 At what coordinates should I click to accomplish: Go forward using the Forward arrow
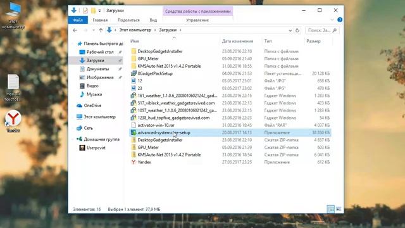pyautogui.click(x=85, y=30)
